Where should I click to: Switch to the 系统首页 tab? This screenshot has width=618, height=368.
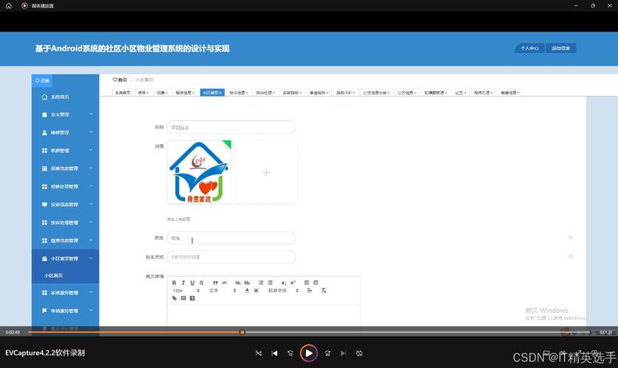click(x=122, y=93)
